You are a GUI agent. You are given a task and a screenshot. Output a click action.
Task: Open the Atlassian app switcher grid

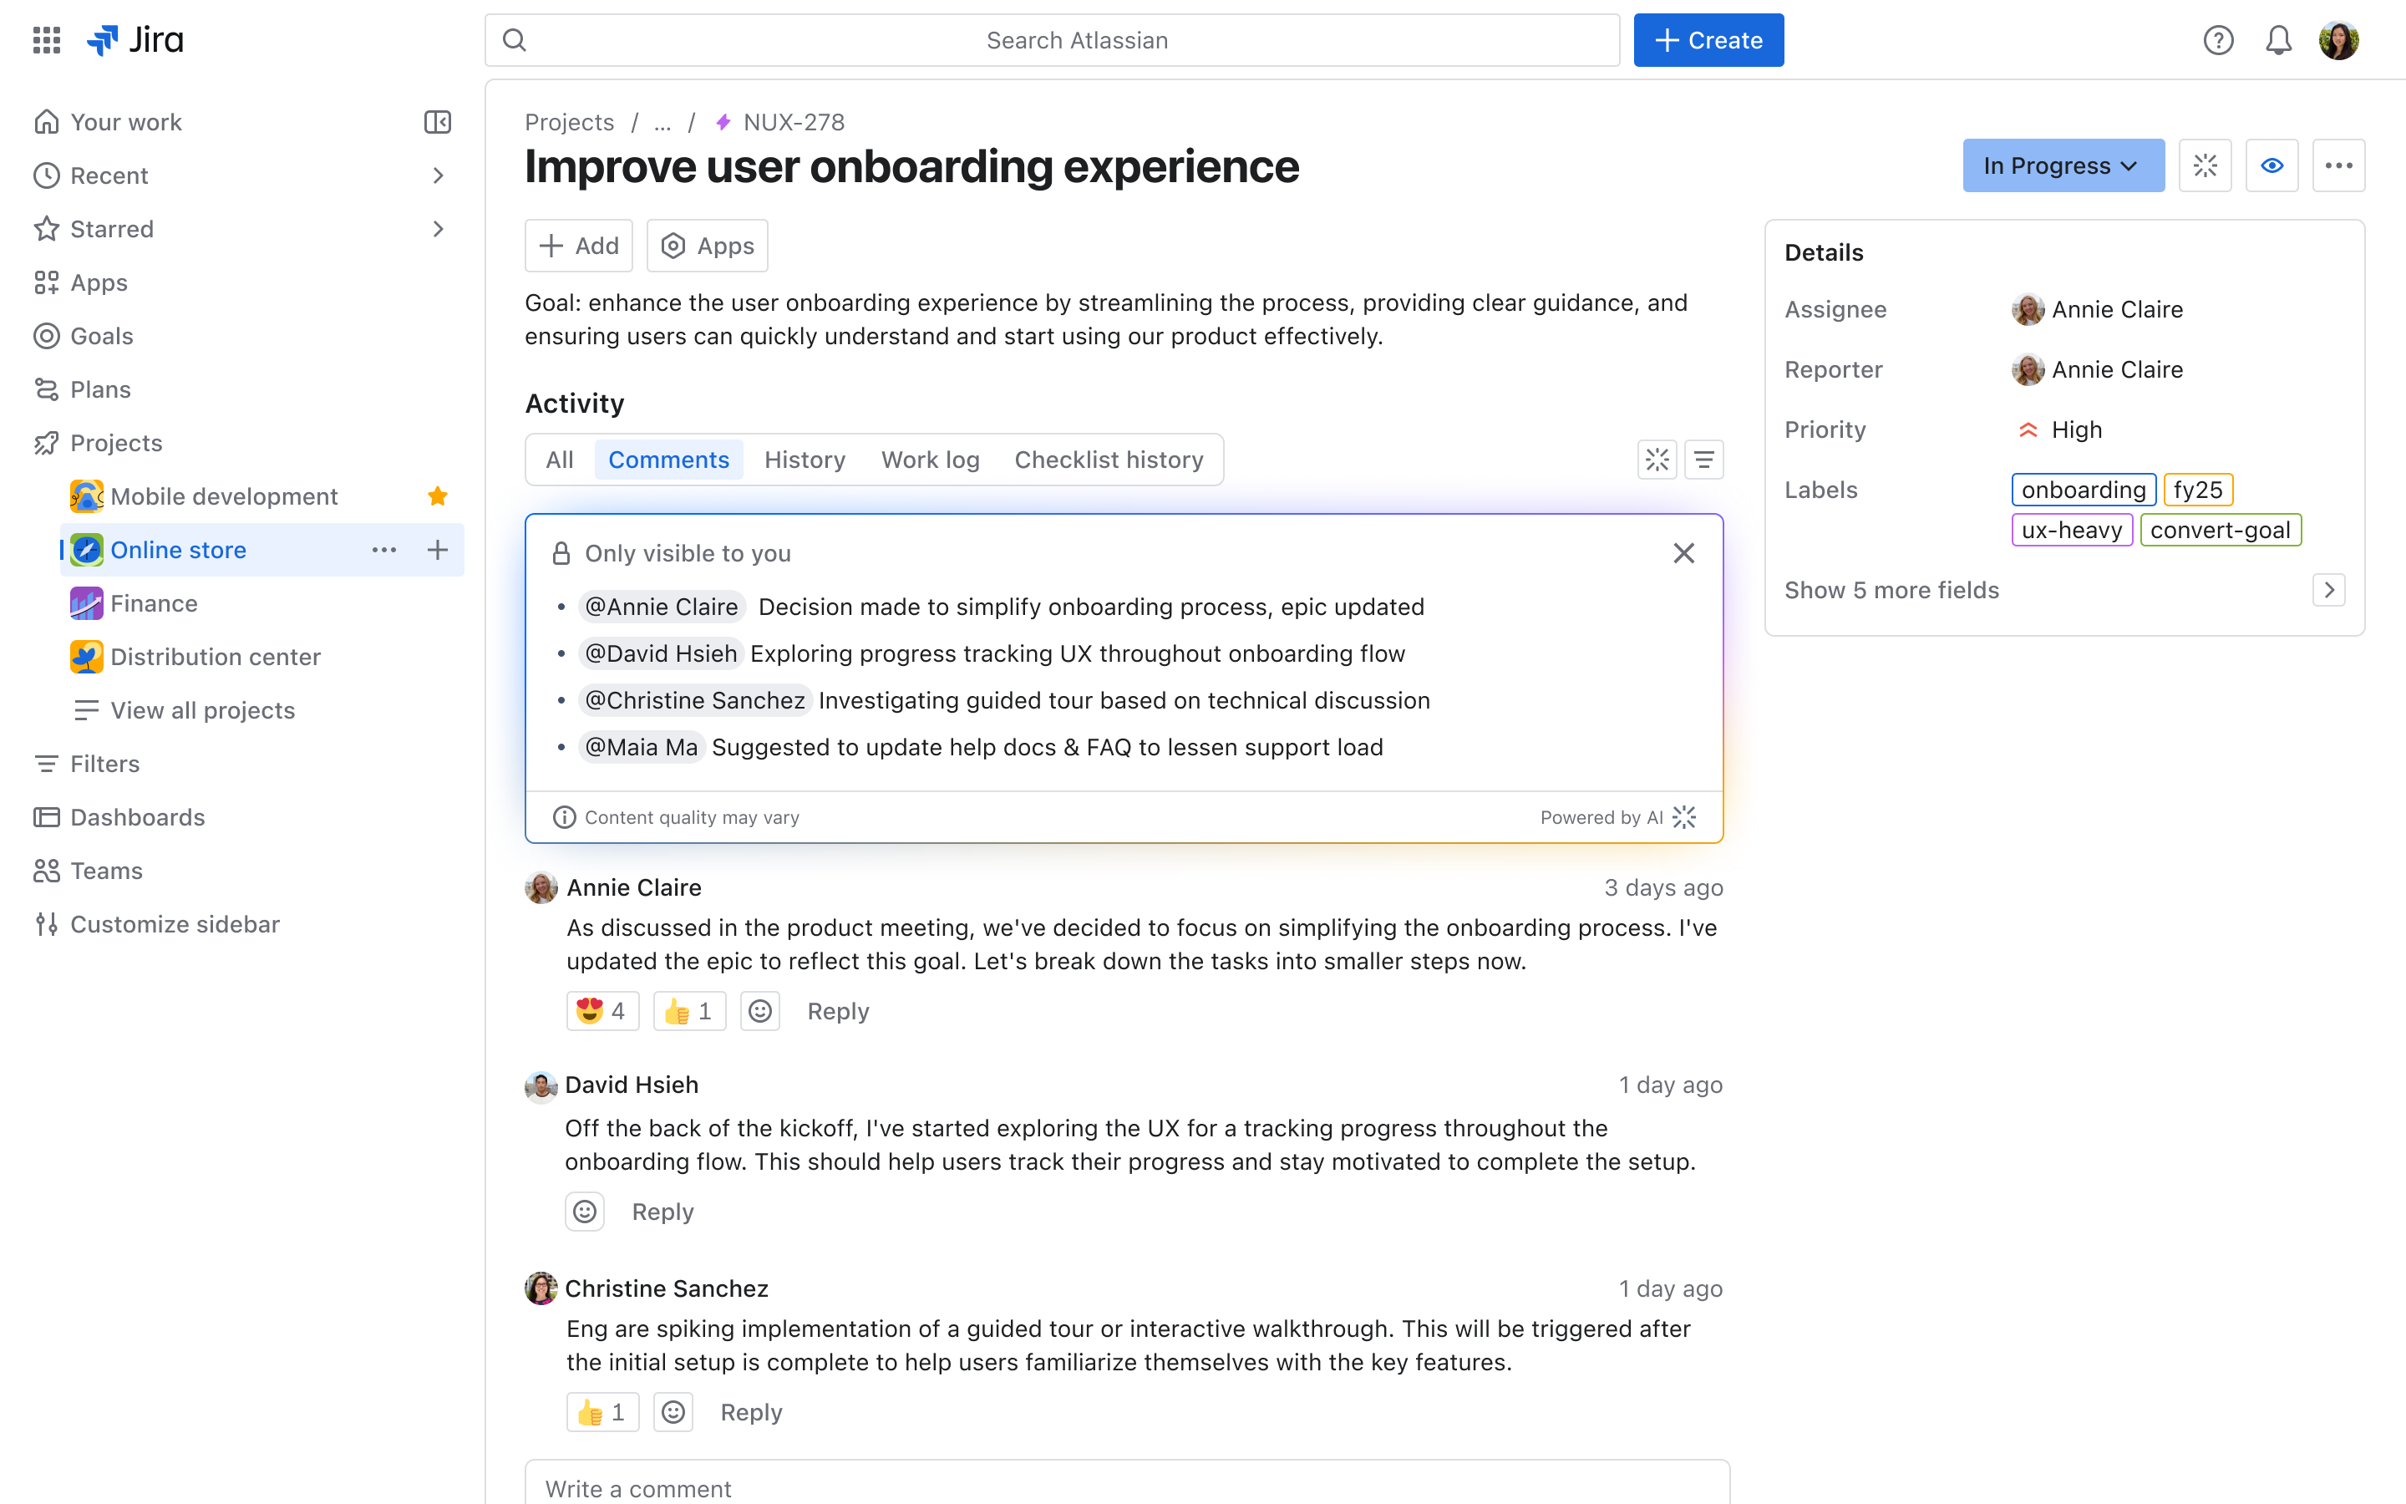(46, 40)
